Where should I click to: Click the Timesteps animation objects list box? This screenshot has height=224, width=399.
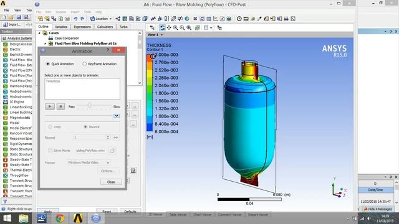(x=82, y=88)
